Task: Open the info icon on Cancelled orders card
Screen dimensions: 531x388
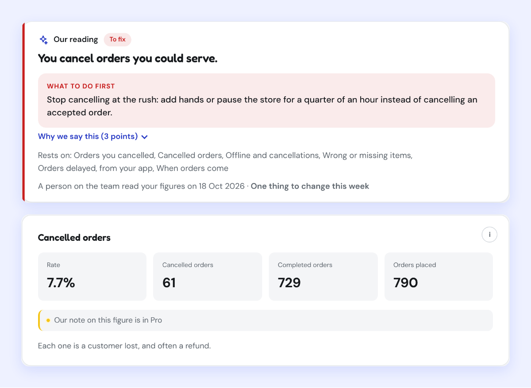Action: click(489, 235)
